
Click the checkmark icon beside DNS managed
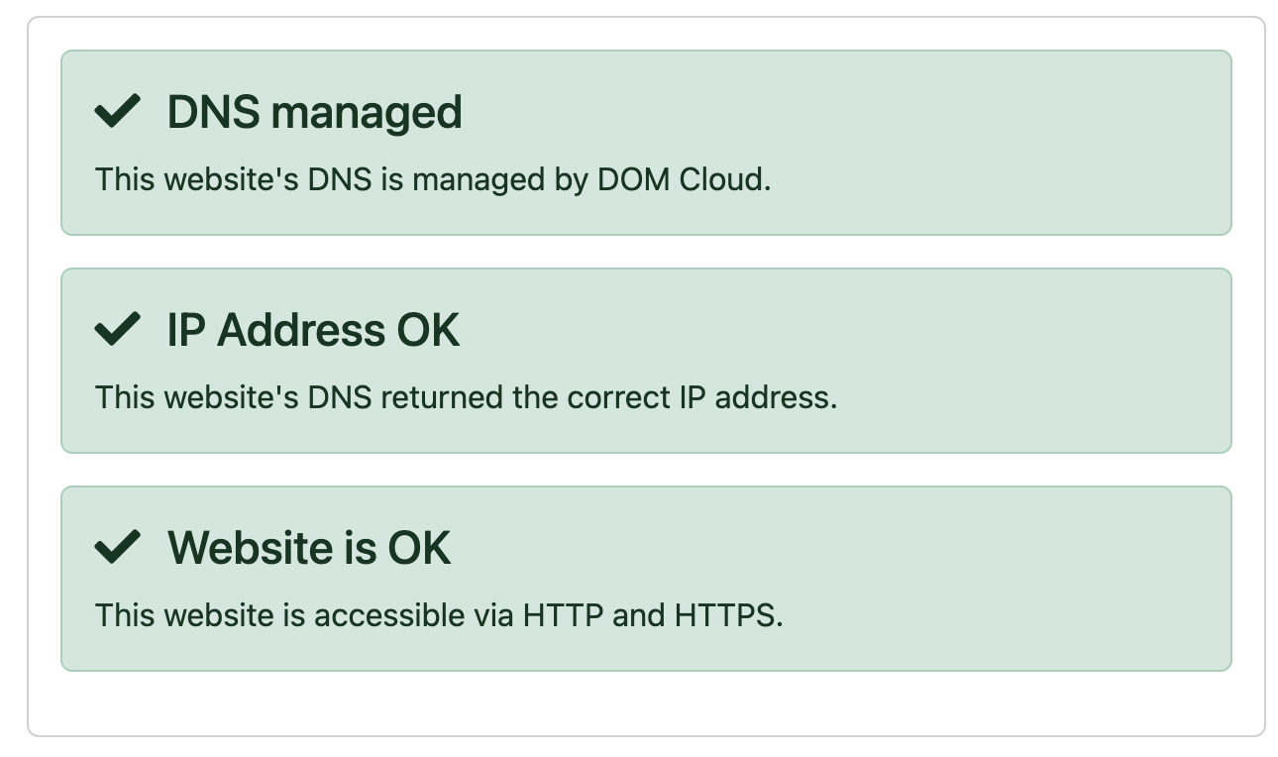pos(117,112)
